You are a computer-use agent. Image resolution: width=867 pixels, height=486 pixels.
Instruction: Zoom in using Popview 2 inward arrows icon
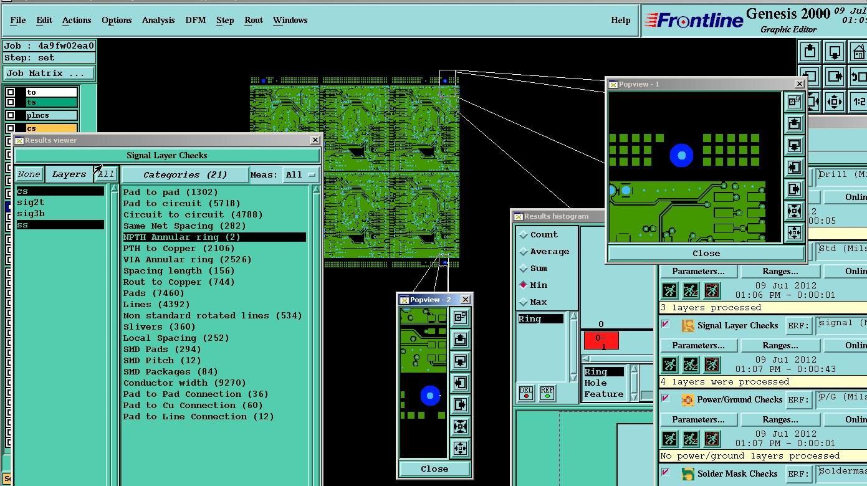point(460,427)
